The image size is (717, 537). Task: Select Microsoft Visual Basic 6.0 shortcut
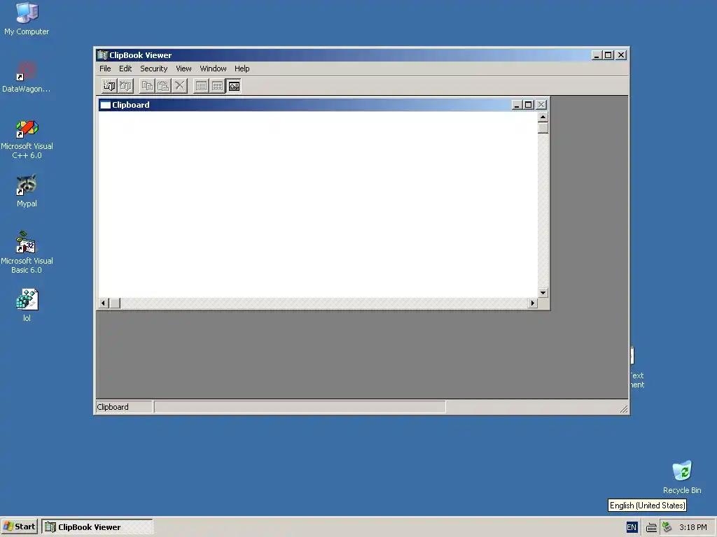pos(27,252)
